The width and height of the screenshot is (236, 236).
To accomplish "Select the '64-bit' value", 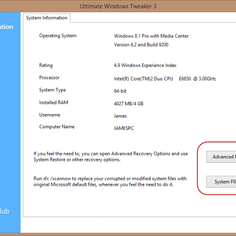I will pyautogui.click(x=120, y=91).
